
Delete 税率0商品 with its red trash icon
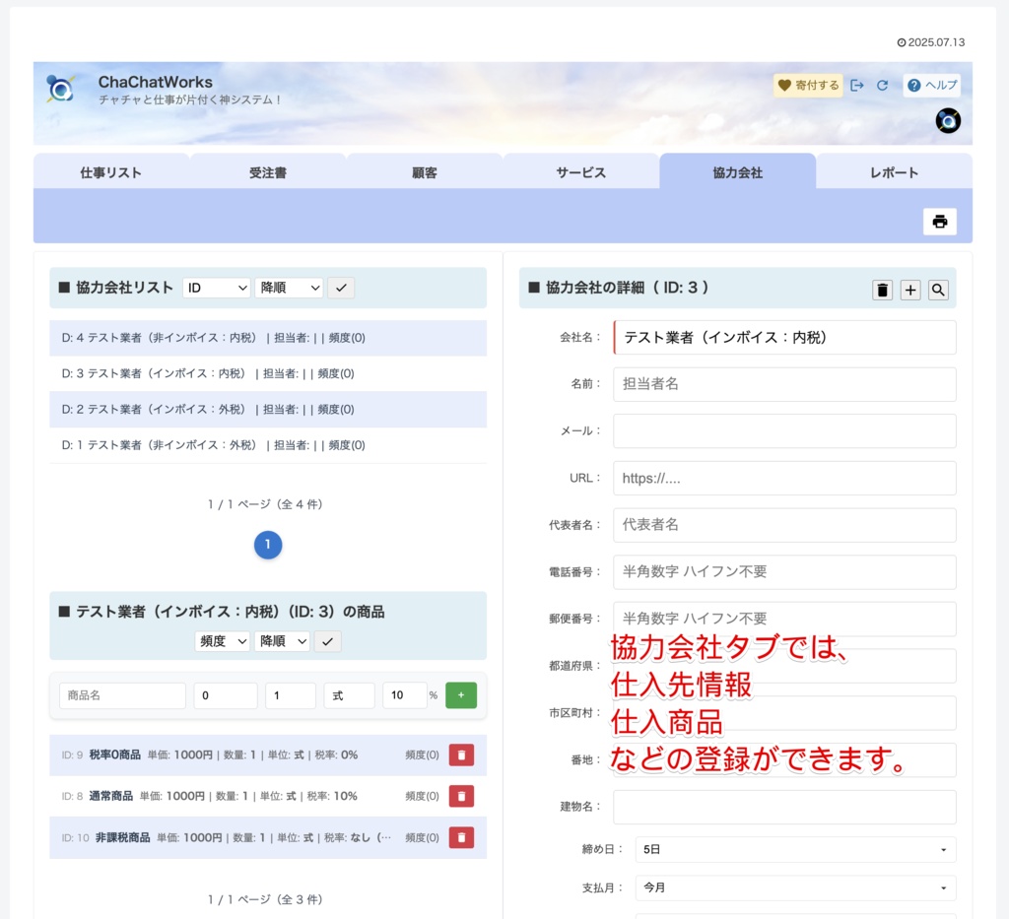click(x=461, y=755)
